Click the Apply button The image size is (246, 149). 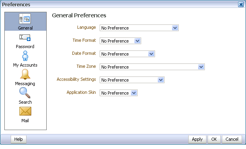197,139
